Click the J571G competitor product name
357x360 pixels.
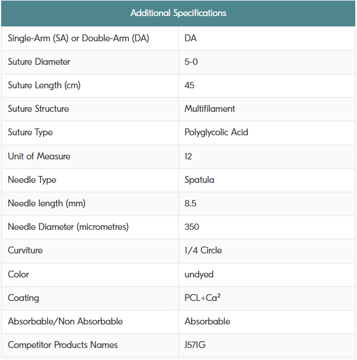point(196,345)
